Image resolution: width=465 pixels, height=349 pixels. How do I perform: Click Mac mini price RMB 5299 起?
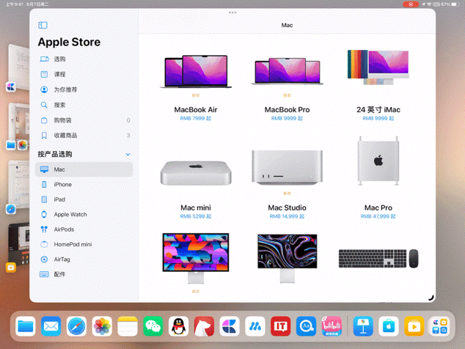tap(196, 216)
